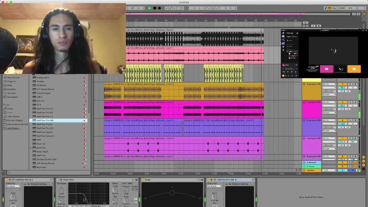Image resolution: width=368 pixels, height=207 pixels.
Task: Click track 6 volume value -3.4
Action: [342, 124]
